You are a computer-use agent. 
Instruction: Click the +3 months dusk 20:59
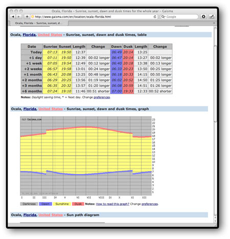click(x=128, y=86)
